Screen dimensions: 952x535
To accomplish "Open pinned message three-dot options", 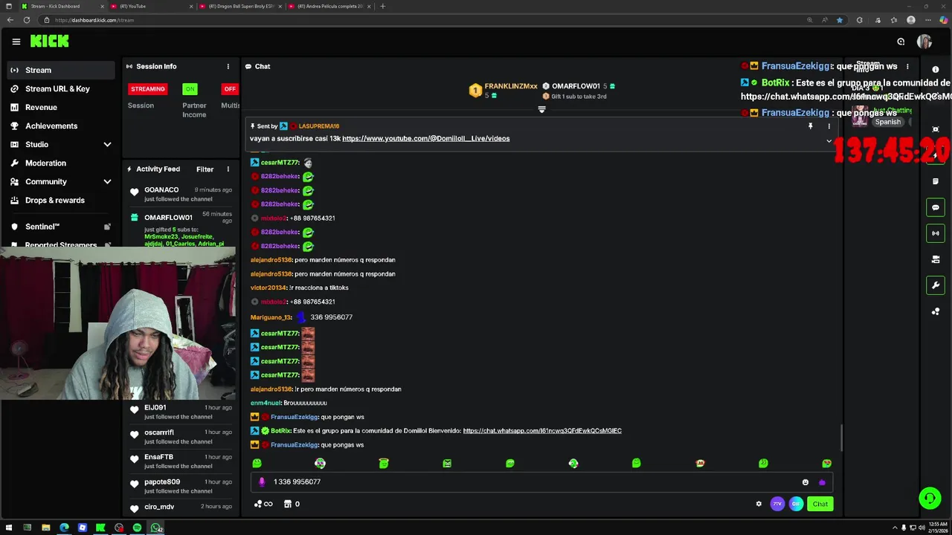I will 829,126.
